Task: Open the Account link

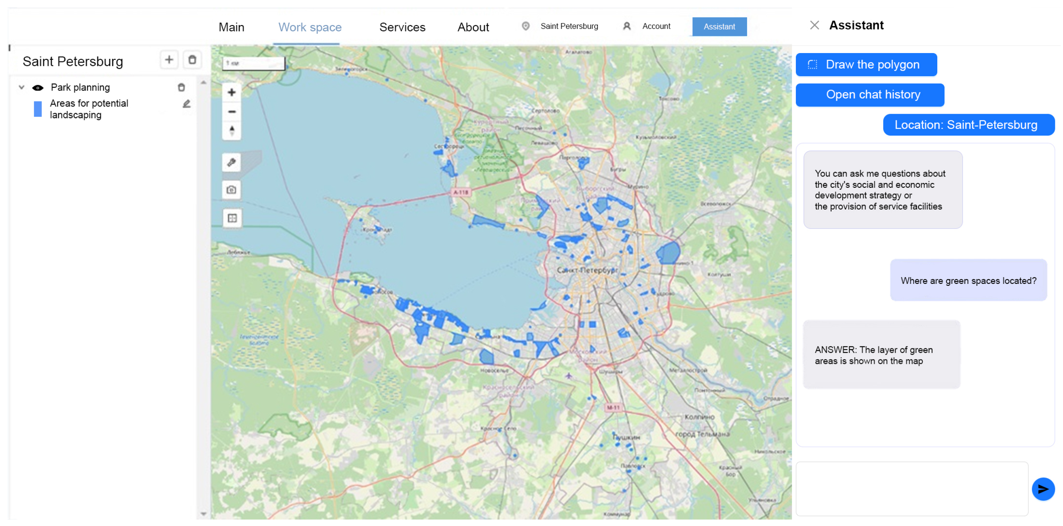Action: pos(656,26)
